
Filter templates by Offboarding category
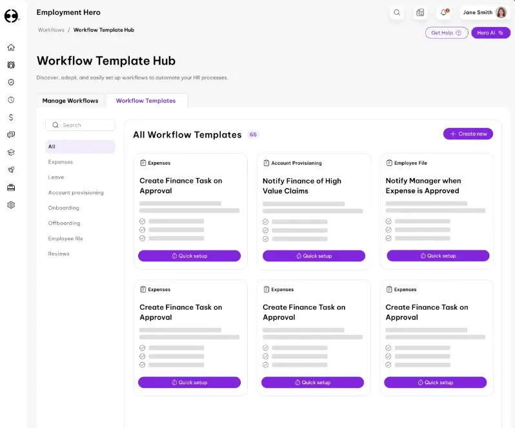[64, 223]
